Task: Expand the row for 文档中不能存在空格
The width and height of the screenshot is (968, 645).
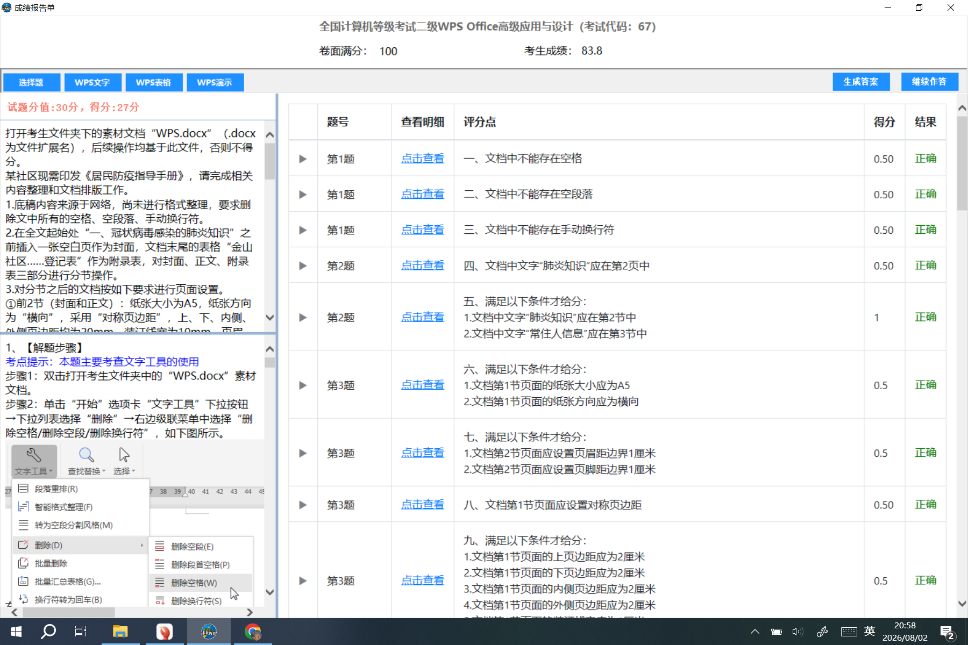Action: 303,159
